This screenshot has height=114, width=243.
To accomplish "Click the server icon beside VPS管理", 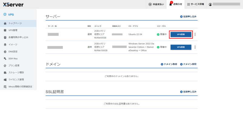I will [x=5, y=30].
